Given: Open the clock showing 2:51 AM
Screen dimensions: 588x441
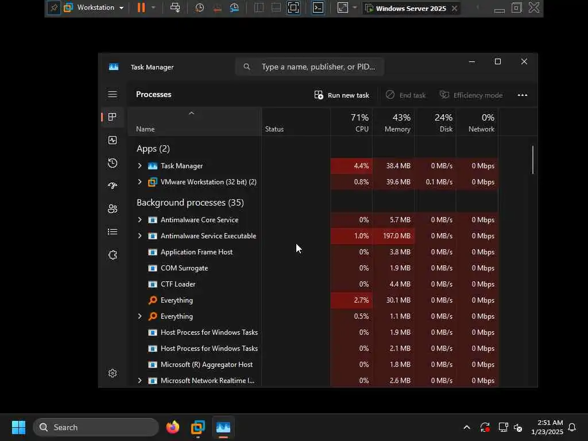Looking at the screenshot, I should point(547,427).
